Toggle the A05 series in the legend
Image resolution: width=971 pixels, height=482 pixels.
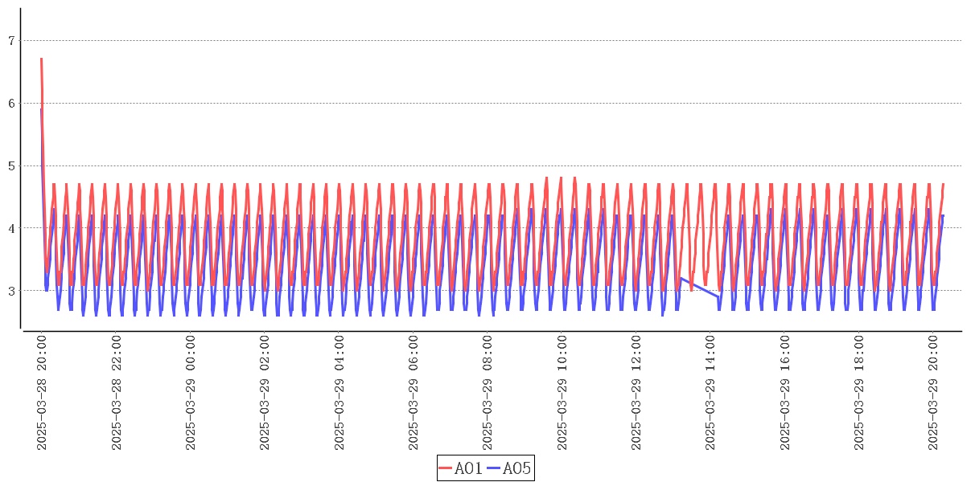pyautogui.click(x=516, y=468)
